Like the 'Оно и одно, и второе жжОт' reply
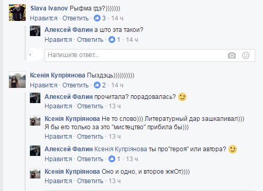 coord(58,181)
